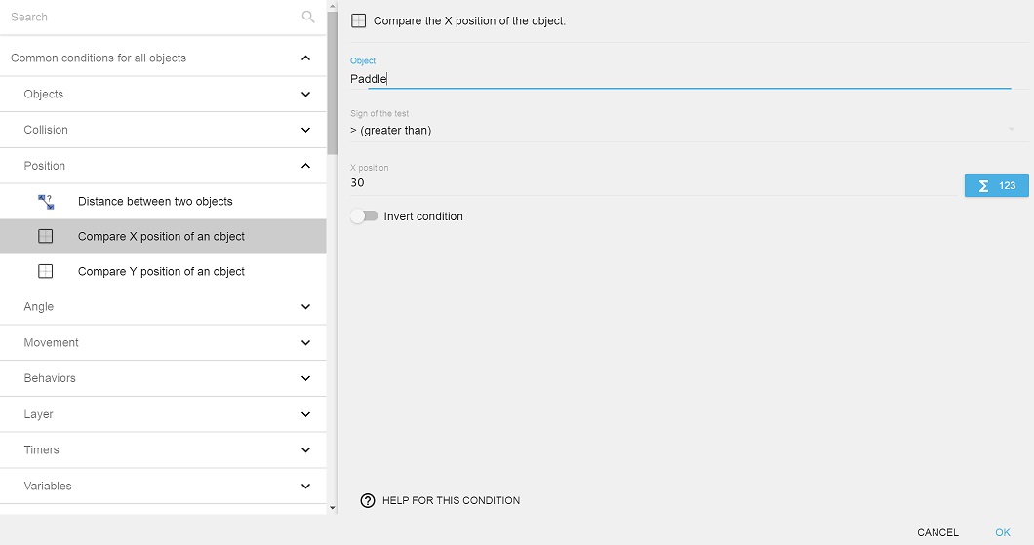Click the help question mark icon
Viewport: 1034px width, 545px height.
pos(368,500)
